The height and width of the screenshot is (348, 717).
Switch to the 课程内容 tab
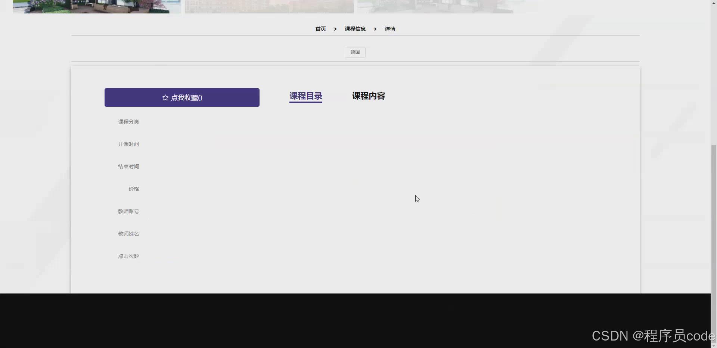(x=368, y=96)
